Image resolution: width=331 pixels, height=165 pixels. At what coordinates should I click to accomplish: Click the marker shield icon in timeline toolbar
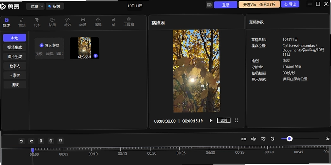(x=60, y=141)
